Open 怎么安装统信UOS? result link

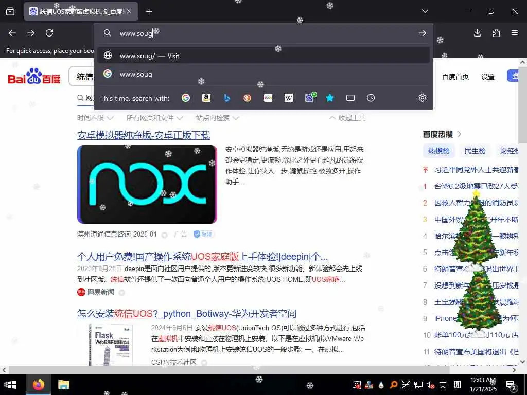pos(187,313)
